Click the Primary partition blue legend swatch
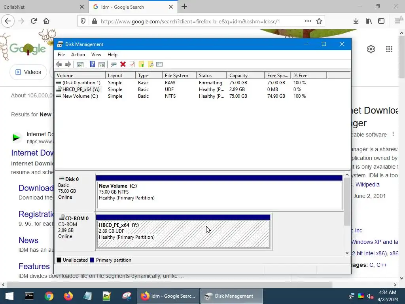 pyautogui.click(x=92, y=260)
